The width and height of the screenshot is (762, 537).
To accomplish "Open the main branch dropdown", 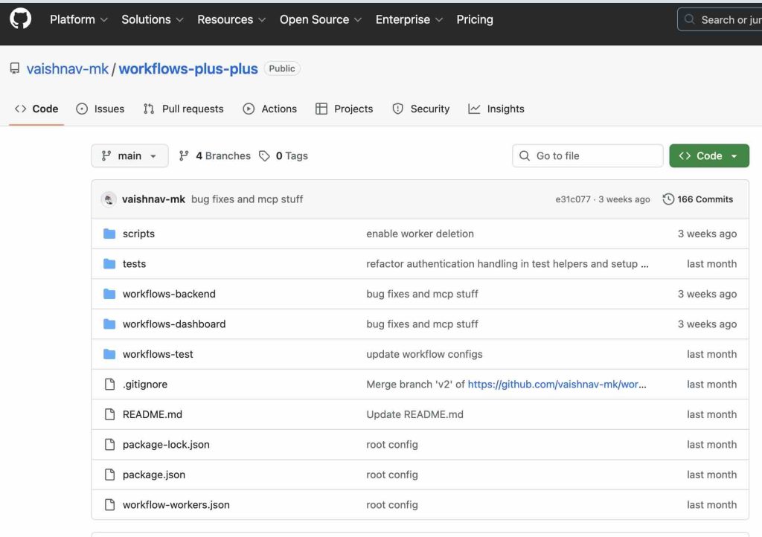I will tap(129, 155).
